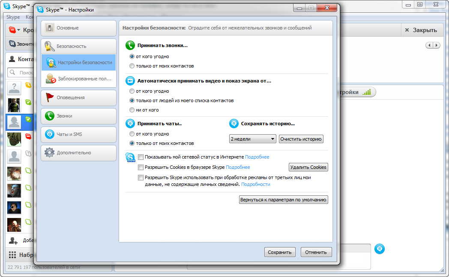449x277 pixels.
Task: Open Заблокированные пользователи list
Action: pyautogui.click(x=78, y=79)
